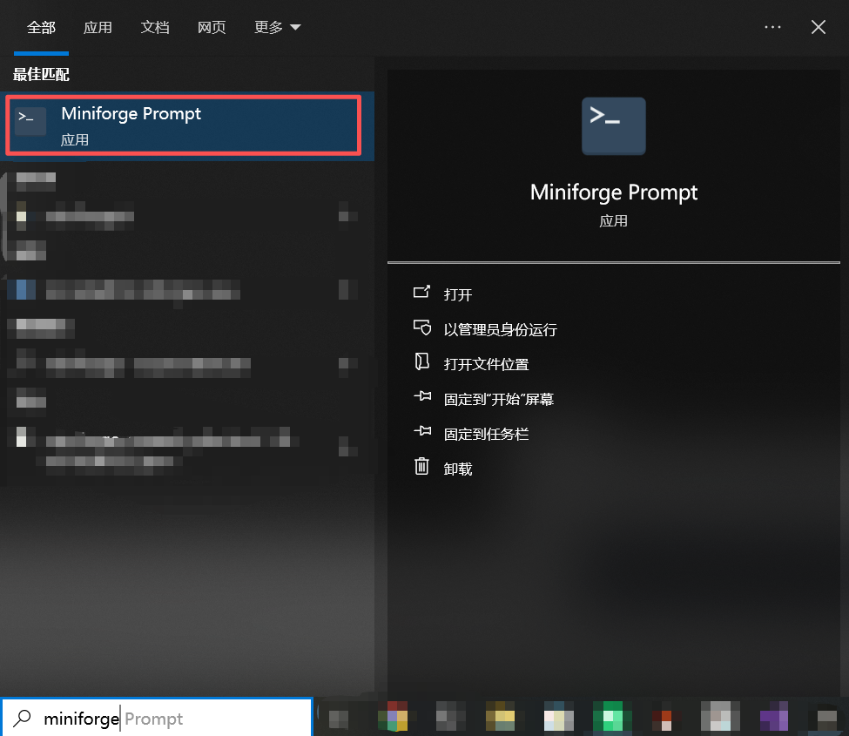Click the pin icon beside 固定到任务栏
849x736 pixels.
pyautogui.click(x=422, y=431)
